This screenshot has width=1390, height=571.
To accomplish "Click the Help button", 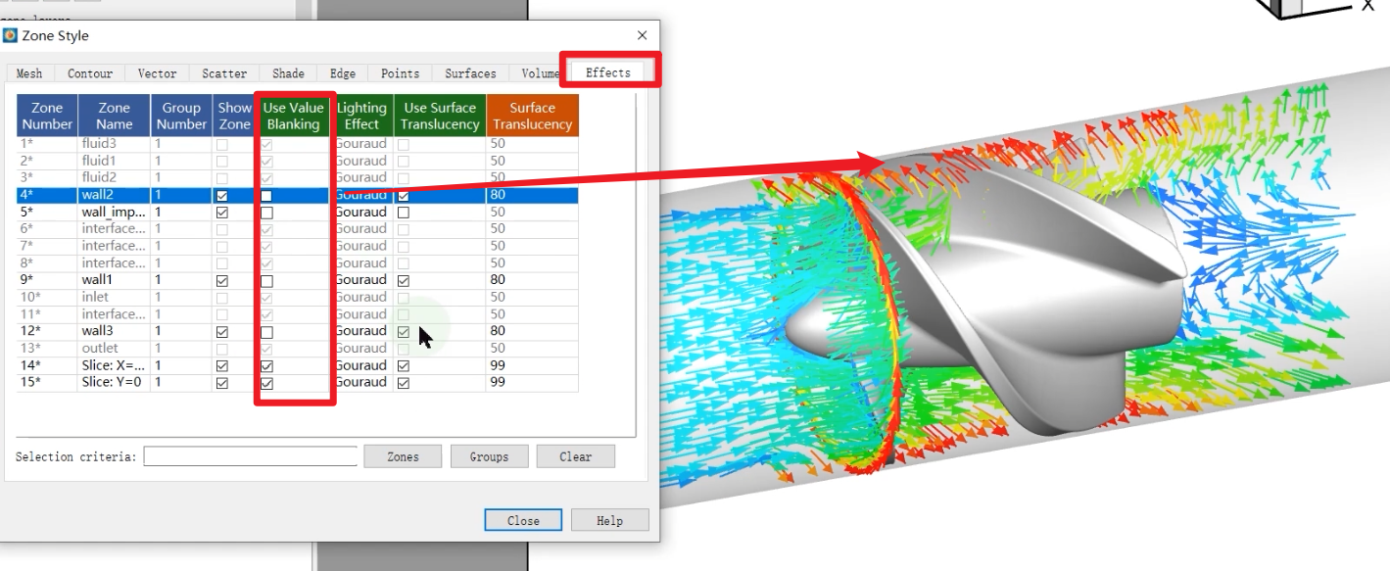I will pos(609,520).
